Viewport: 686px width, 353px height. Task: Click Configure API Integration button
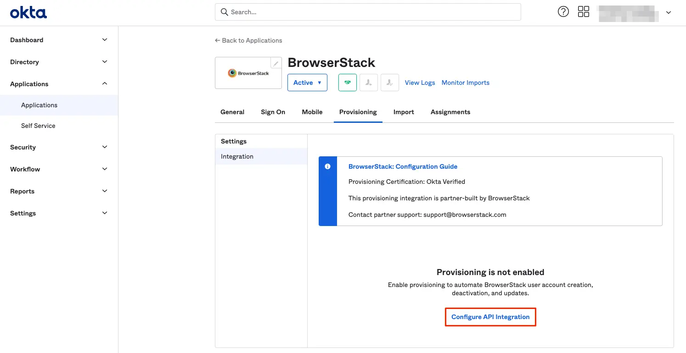click(x=490, y=317)
